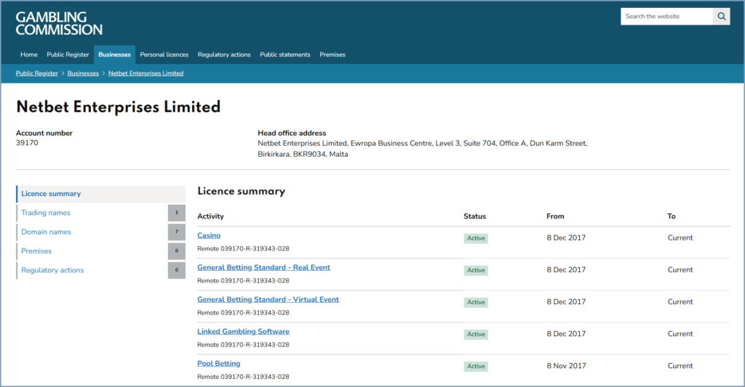Click the Trading names count badge
Viewport: 745px width, 387px height.
177,213
